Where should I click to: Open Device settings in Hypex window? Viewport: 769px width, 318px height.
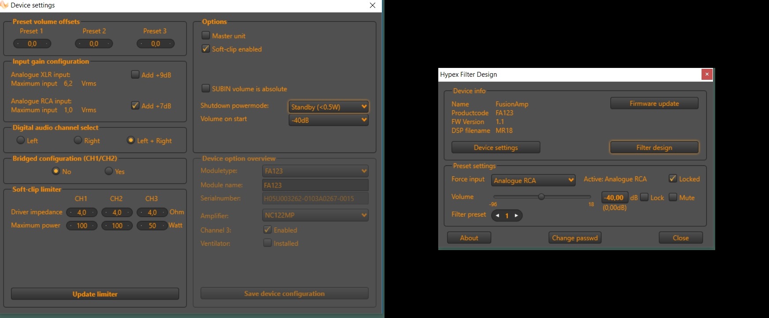coord(496,147)
